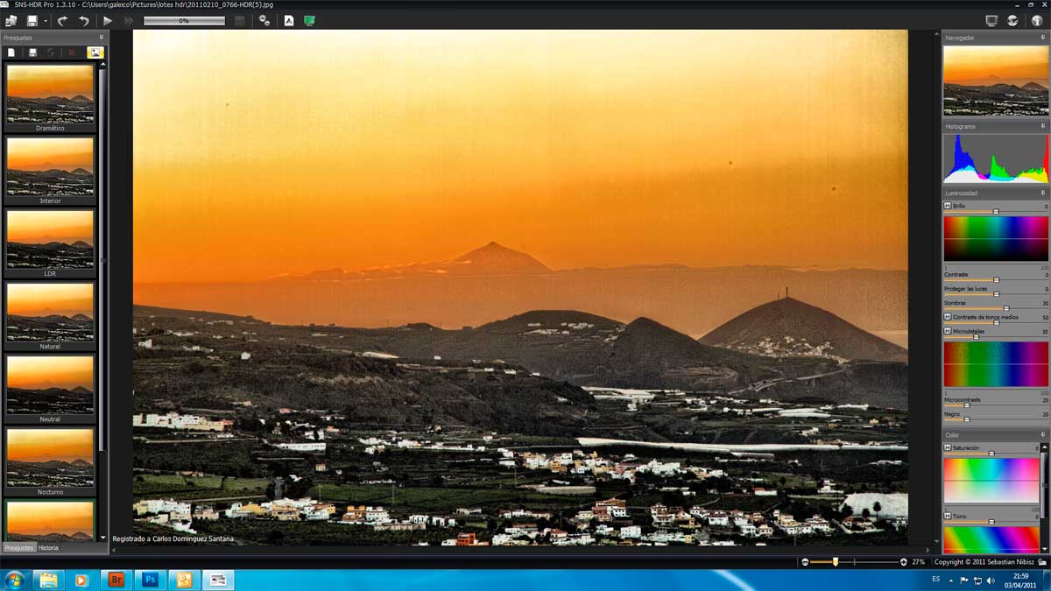Switch to the Preajustes tab

18,547
